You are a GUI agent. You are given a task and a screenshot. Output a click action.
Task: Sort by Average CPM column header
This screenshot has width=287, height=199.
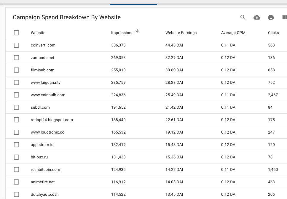(x=233, y=33)
